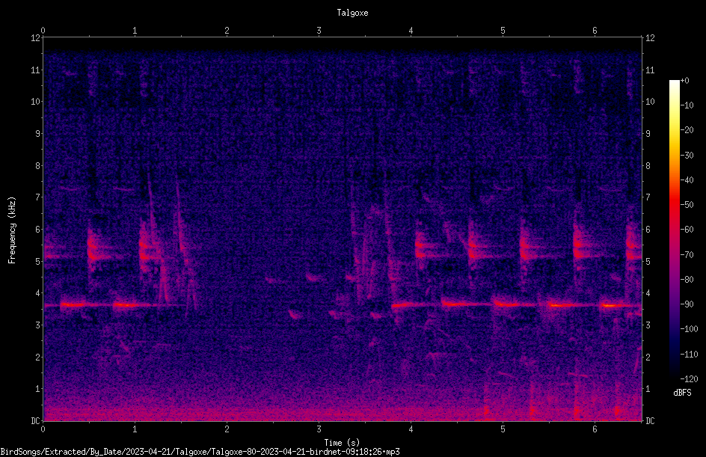The image size is (706, 457).
Task: Click the 6 second tick on top axis
Action: click(595, 31)
